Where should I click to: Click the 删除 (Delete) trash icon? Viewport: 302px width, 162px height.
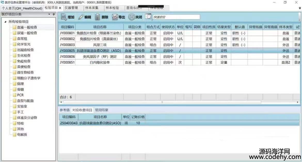coord(98,17)
